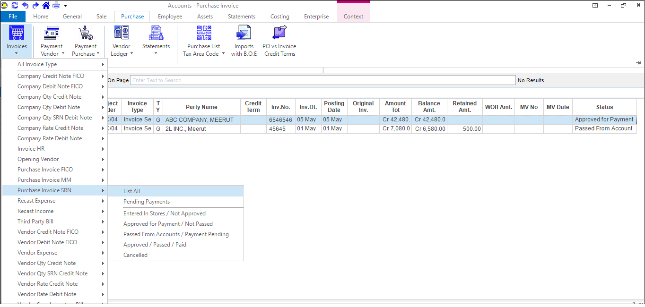Open the Payment Purchase cart icon
The width and height of the screenshot is (645, 307).
point(86,34)
